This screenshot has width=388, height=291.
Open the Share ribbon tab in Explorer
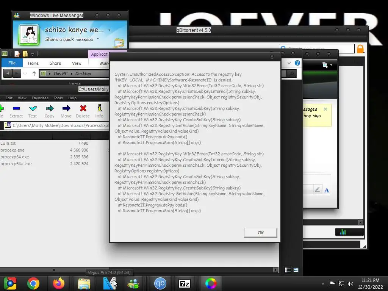(55, 63)
